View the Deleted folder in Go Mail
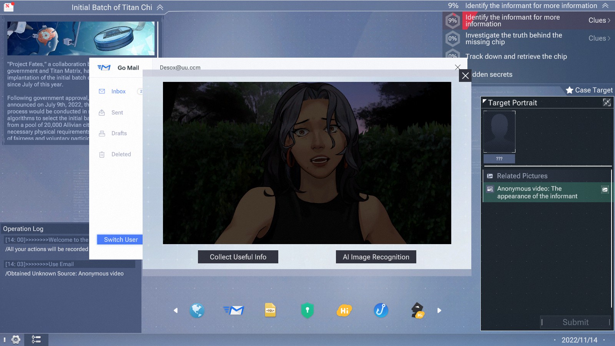This screenshot has width=615, height=346. [121, 154]
